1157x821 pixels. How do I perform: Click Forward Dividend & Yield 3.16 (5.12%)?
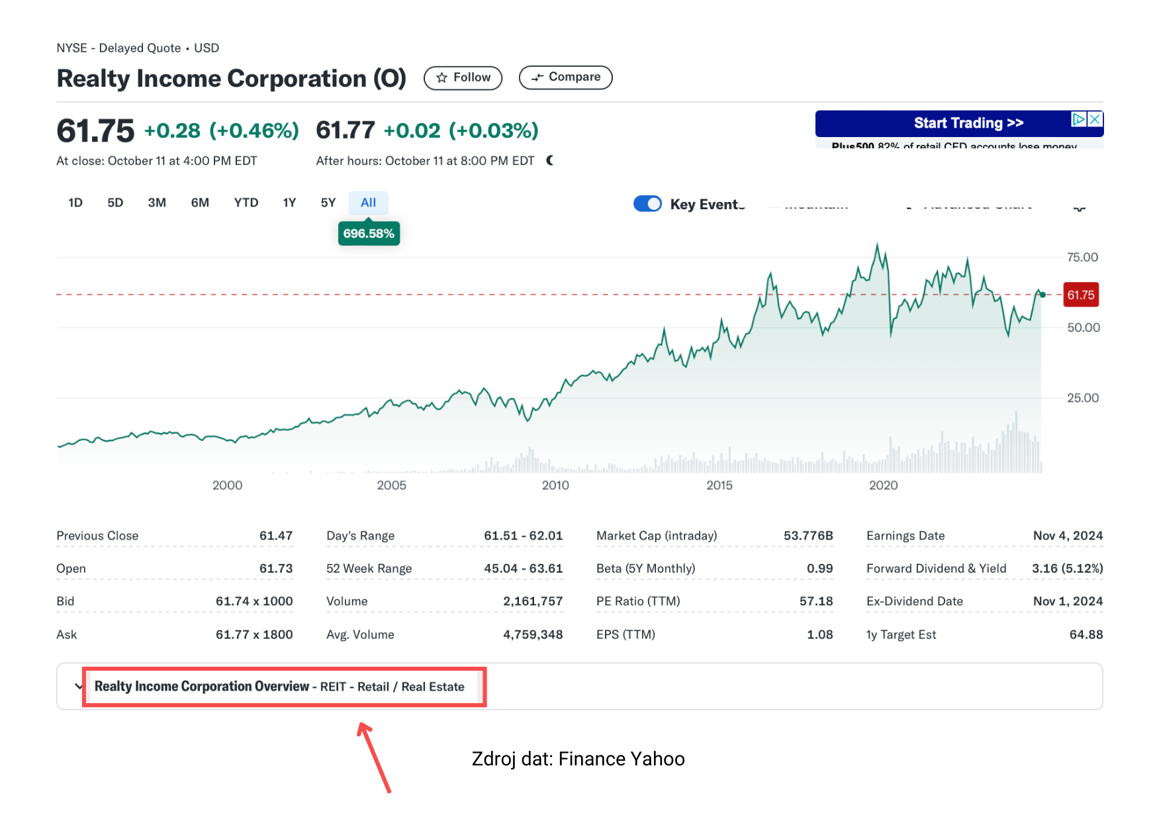pyautogui.click(x=1067, y=569)
